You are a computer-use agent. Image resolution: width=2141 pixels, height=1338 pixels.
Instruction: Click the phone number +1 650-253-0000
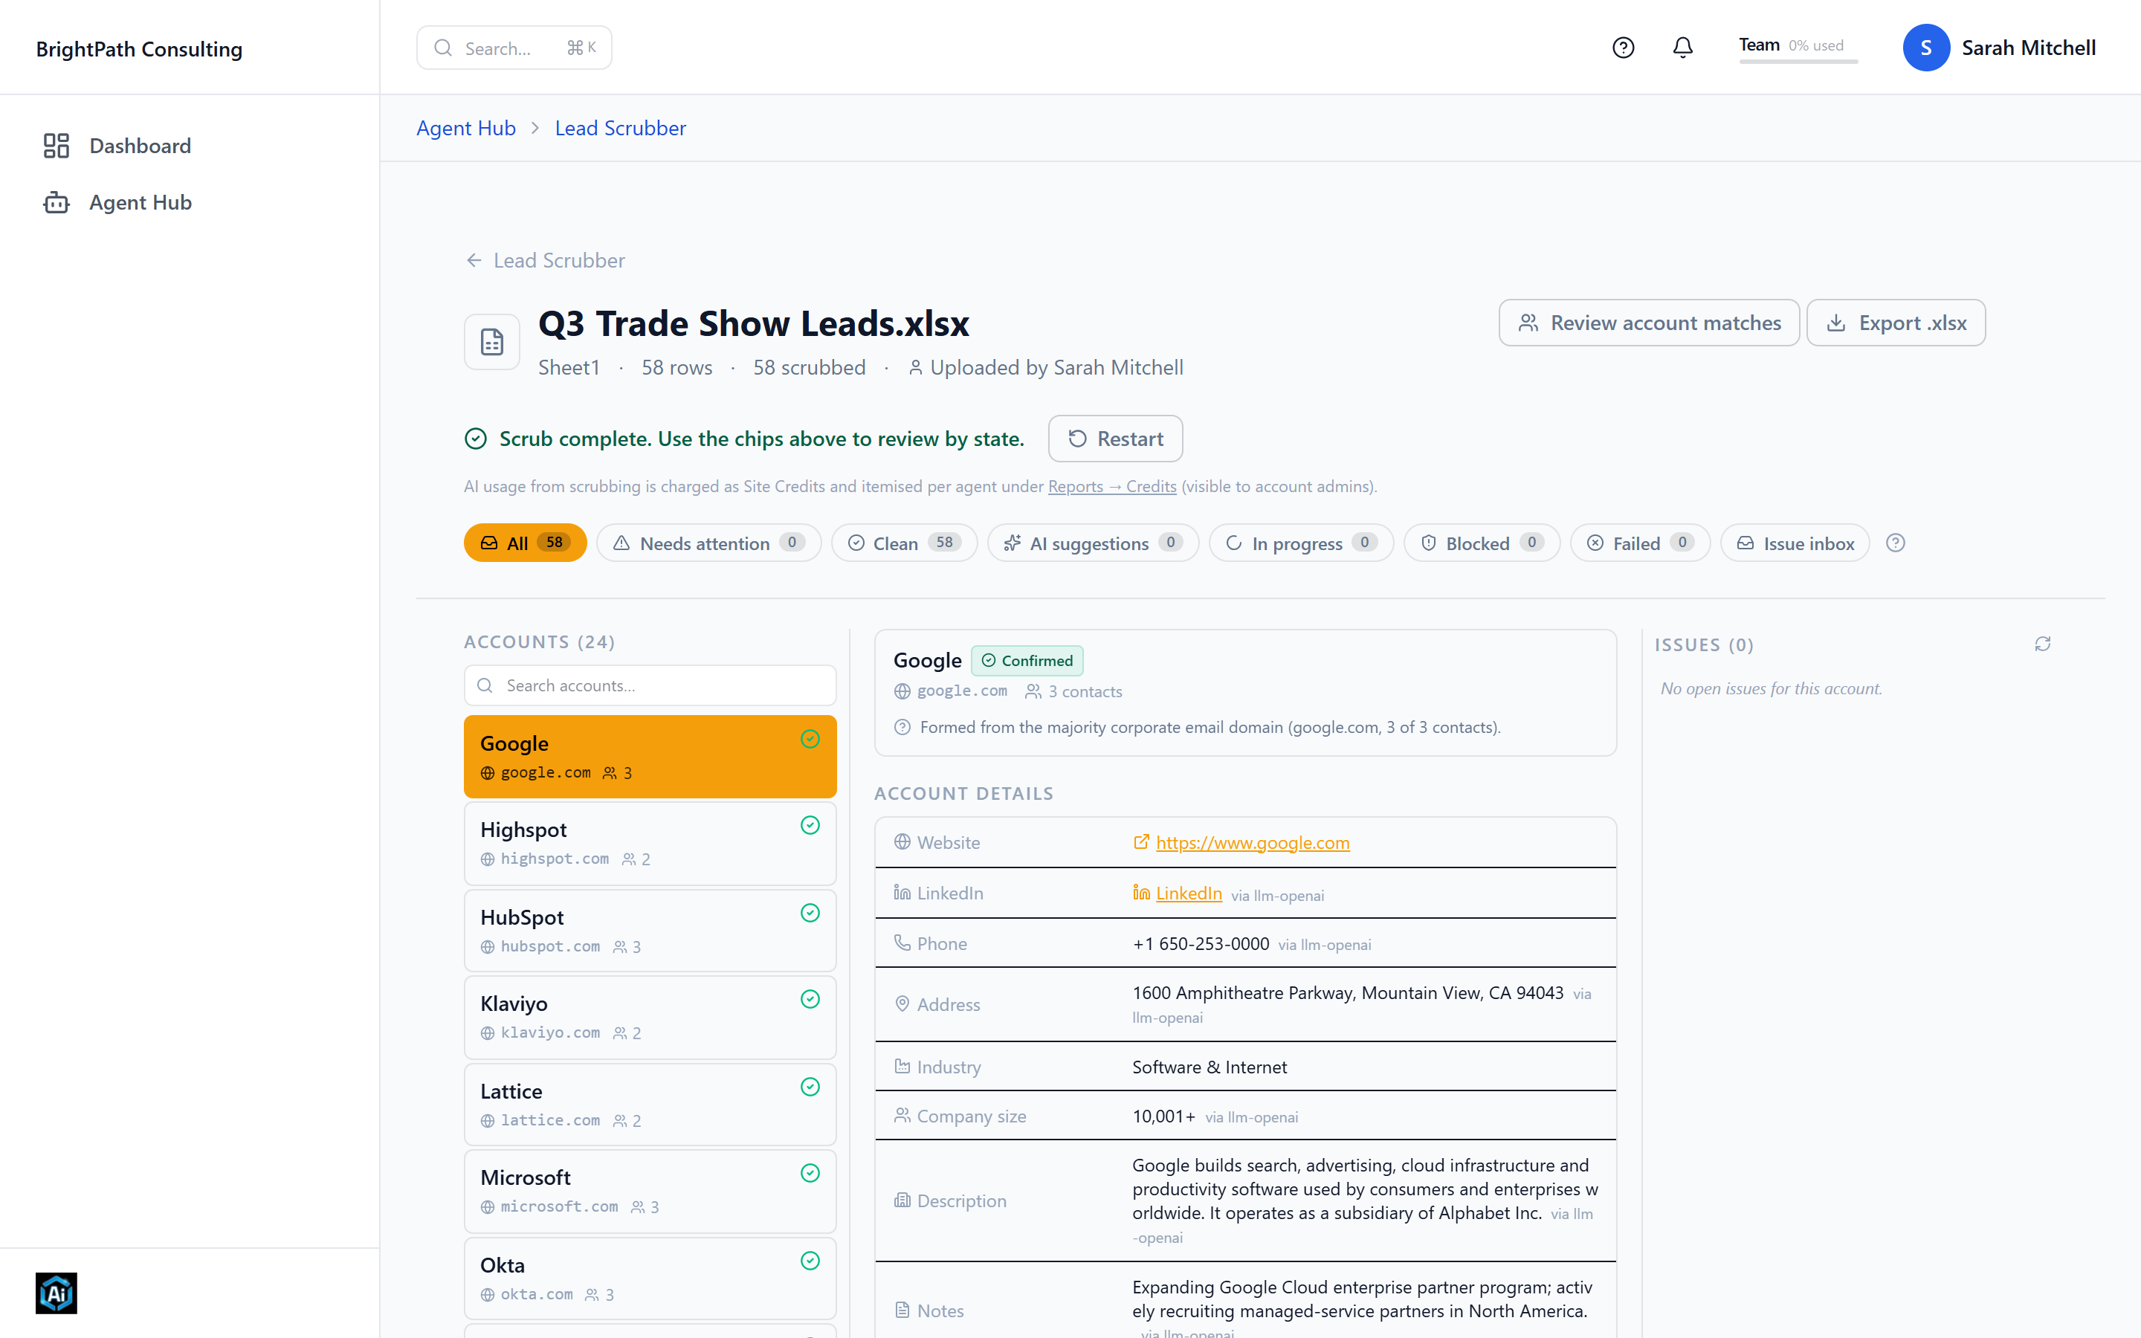pyautogui.click(x=1201, y=943)
